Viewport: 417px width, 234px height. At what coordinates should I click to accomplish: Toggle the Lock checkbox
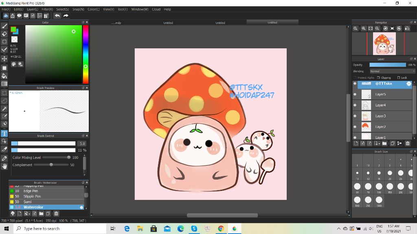point(399,78)
